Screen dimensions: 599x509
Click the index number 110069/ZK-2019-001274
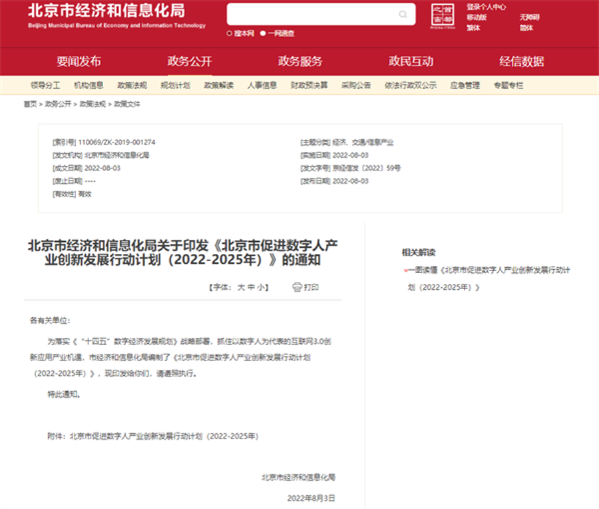coord(116,143)
